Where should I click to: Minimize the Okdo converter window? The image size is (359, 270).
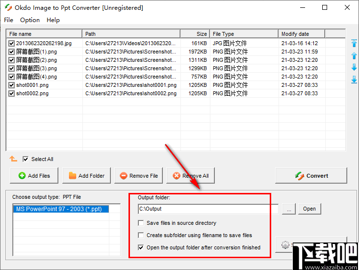303,7
